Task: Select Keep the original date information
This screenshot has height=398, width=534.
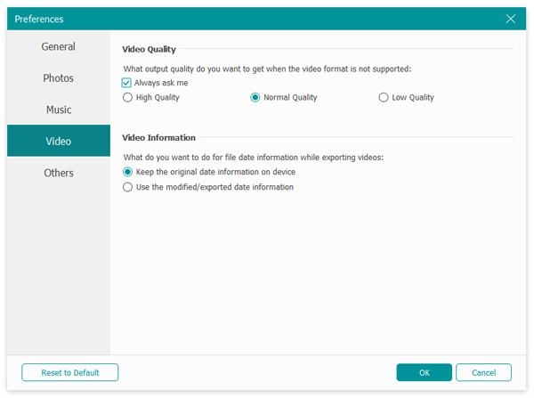Action: click(127, 172)
